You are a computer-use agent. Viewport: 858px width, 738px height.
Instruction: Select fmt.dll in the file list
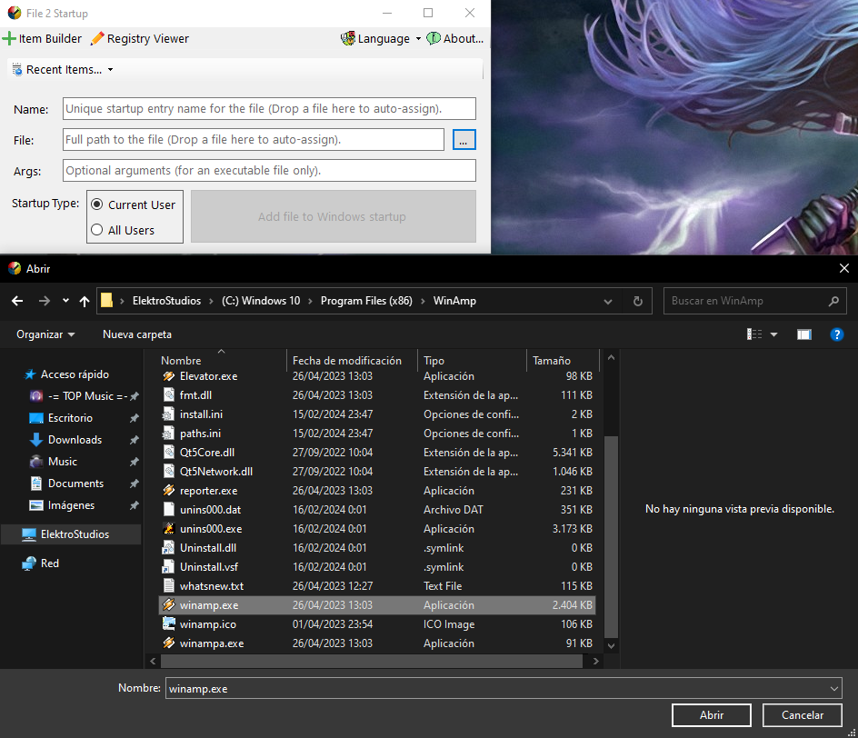click(x=195, y=395)
